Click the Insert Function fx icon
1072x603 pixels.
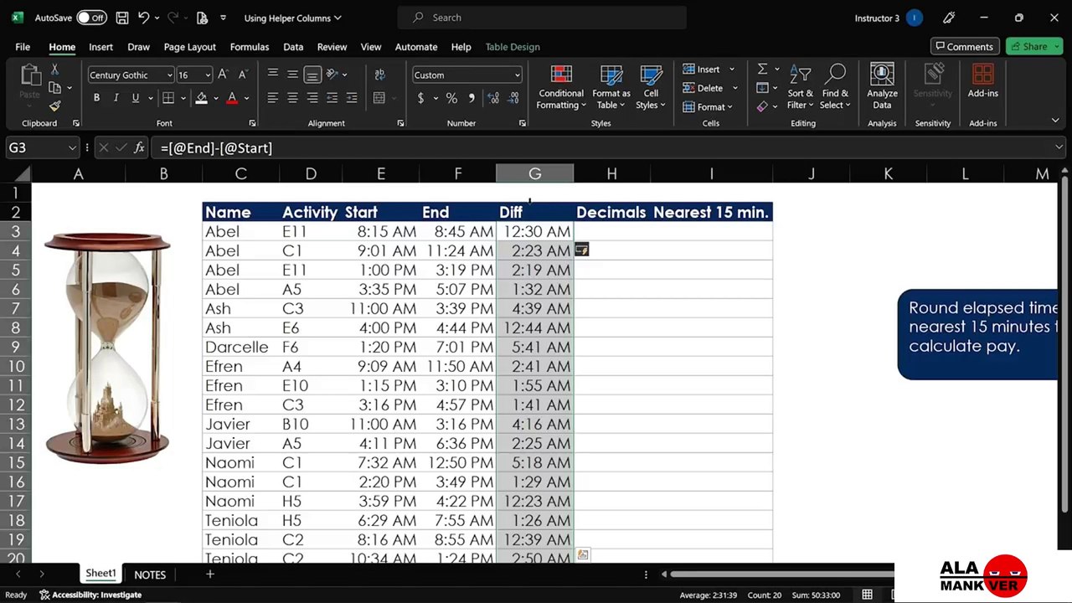point(140,148)
